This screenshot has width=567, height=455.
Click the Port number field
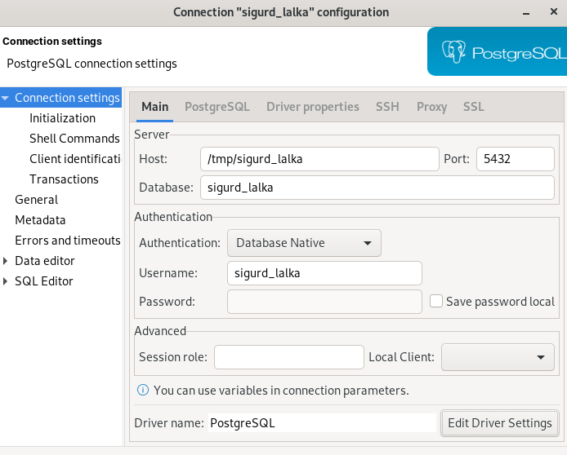click(x=515, y=159)
